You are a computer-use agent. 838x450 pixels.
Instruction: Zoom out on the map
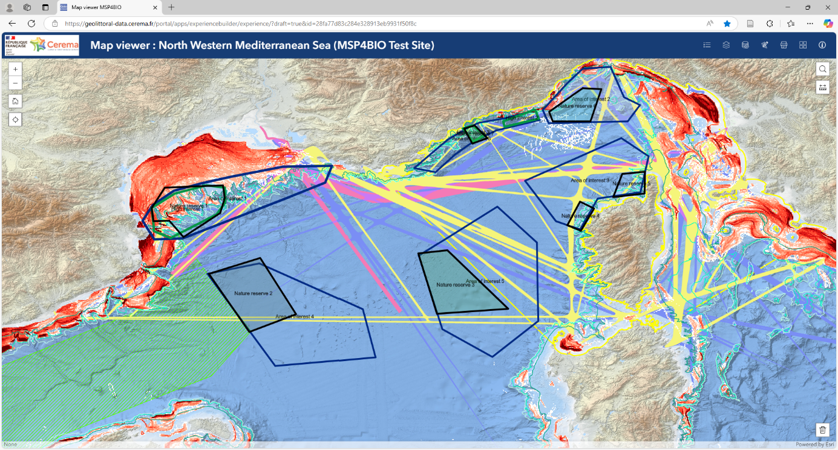(16, 83)
